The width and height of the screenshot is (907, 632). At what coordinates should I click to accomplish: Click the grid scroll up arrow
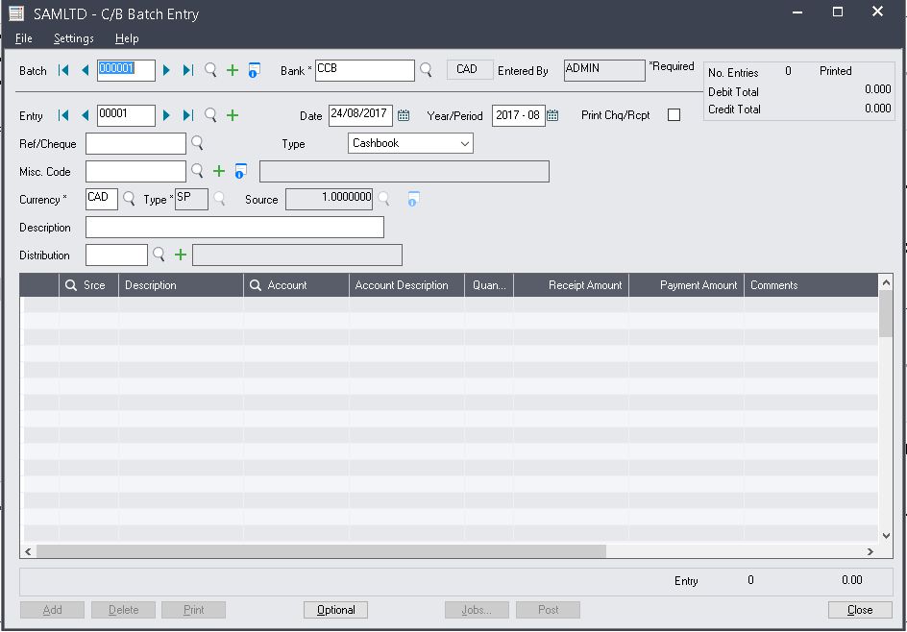tap(886, 282)
